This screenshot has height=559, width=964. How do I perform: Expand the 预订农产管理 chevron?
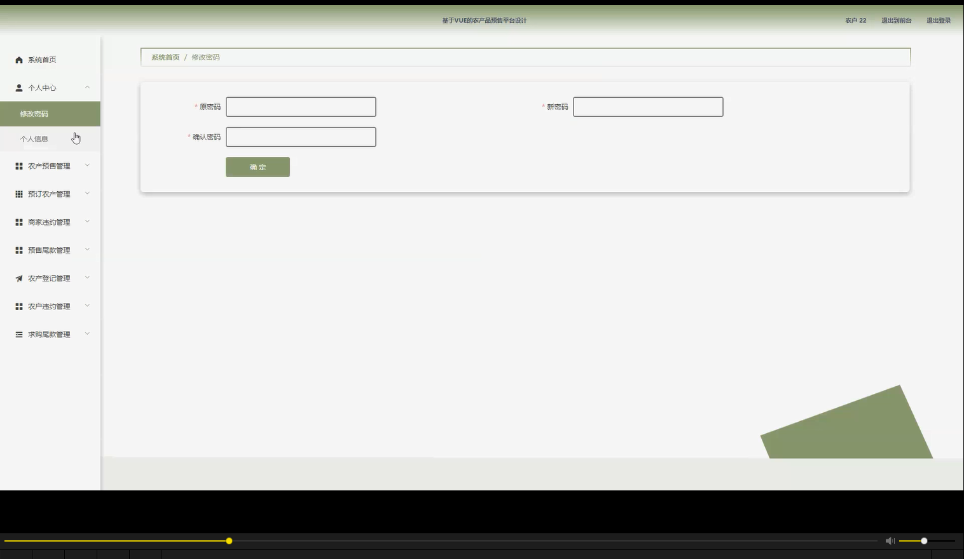click(87, 194)
